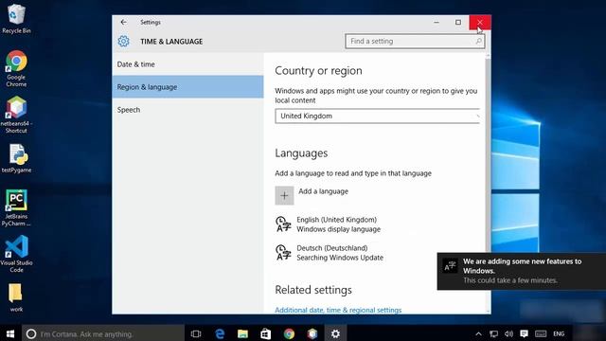Go back using the Settings back arrow
606x341 pixels.
pyautogui.click(x=123, y=23)
